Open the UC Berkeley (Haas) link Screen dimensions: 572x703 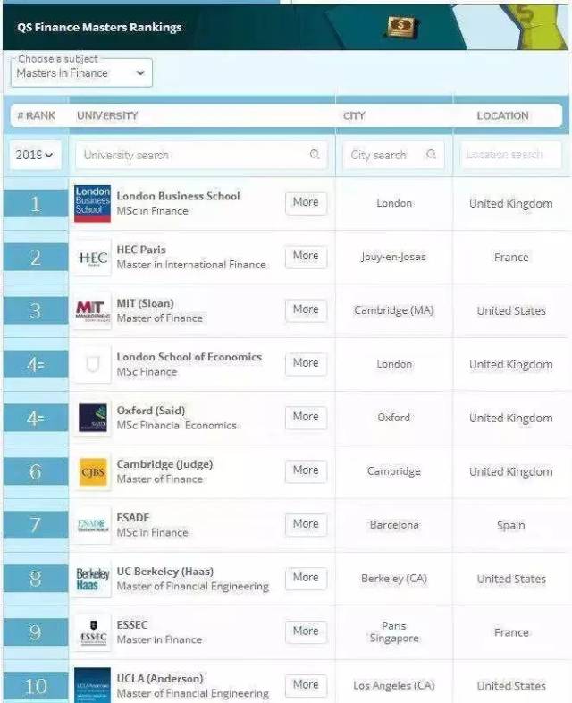165,572
